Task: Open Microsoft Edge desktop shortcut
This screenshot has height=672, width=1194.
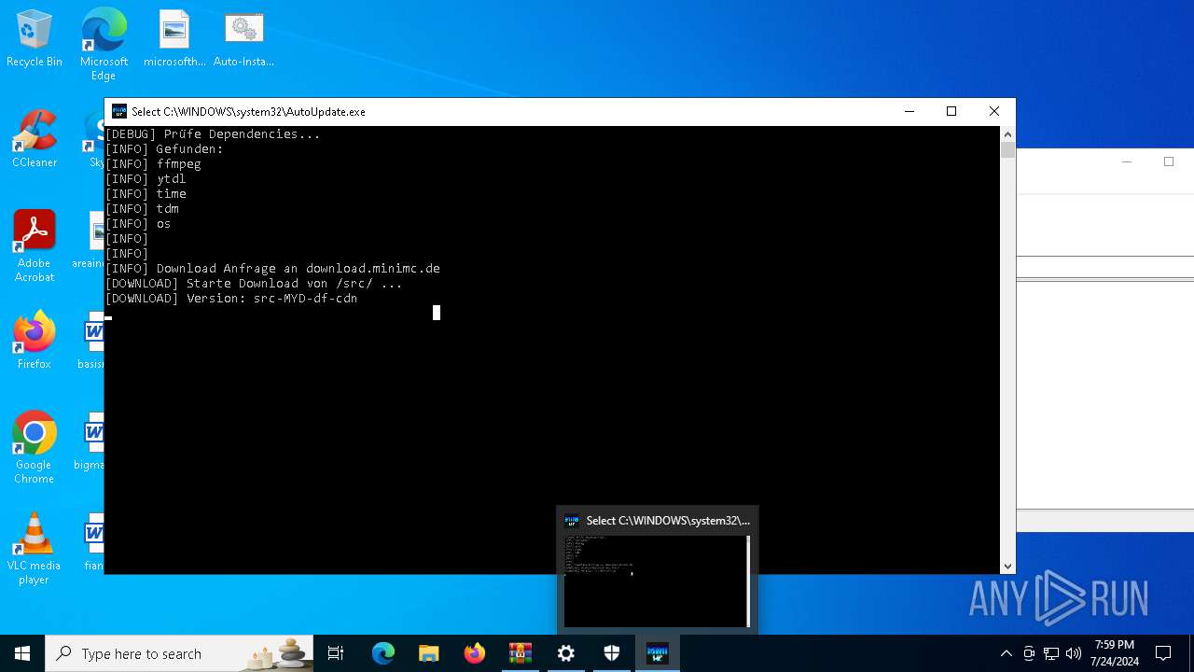Action: tap(104, 44)
